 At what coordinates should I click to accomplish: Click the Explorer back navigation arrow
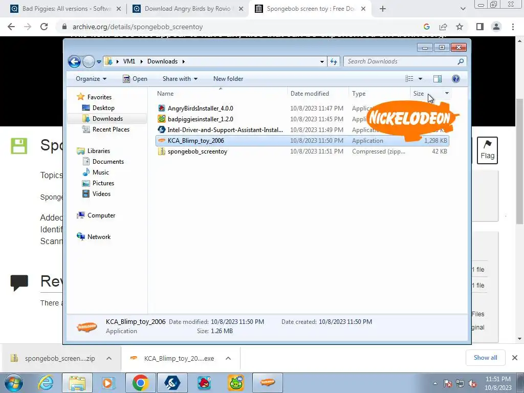(74, 61)
